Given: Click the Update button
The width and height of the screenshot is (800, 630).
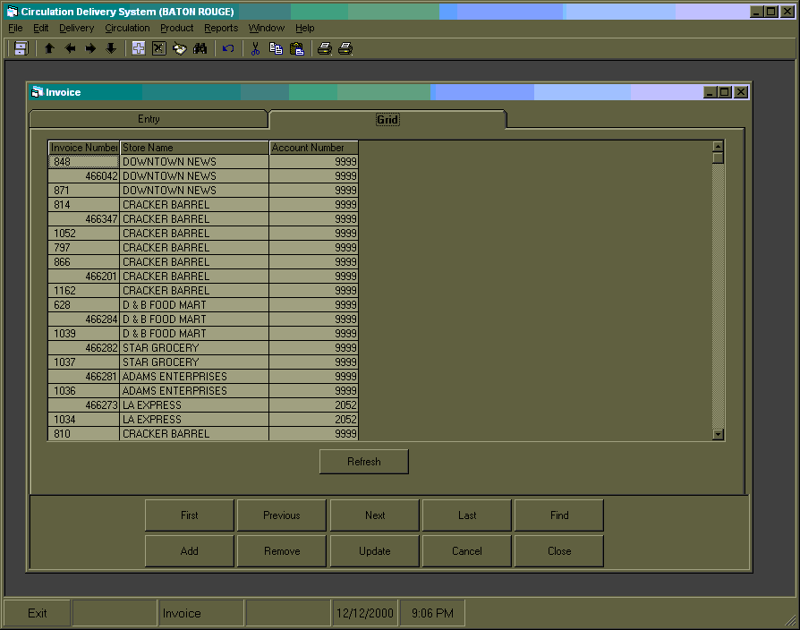Looking at the screenshot, I should pos(374,551).
